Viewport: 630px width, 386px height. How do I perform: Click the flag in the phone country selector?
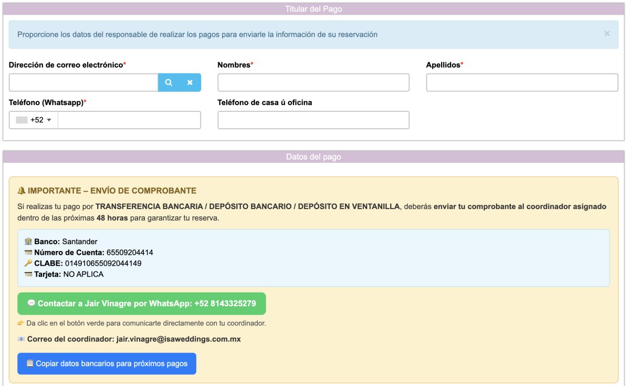coord(22,120)
